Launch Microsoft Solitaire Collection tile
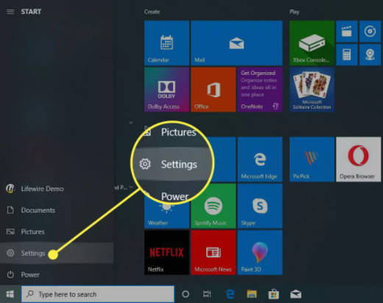Viewport: 383px width, 303px height. coord(312,90)
